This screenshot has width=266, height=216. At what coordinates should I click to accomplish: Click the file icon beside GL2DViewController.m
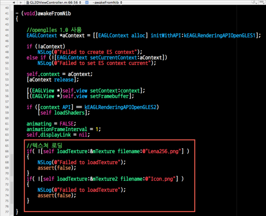[28, 2]
